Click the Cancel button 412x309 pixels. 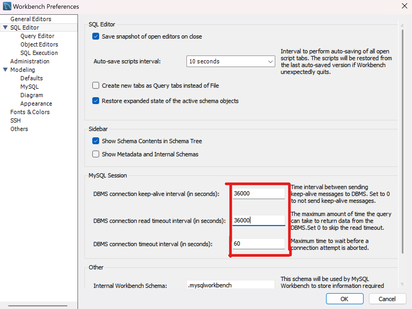click(x=387, y=299)
